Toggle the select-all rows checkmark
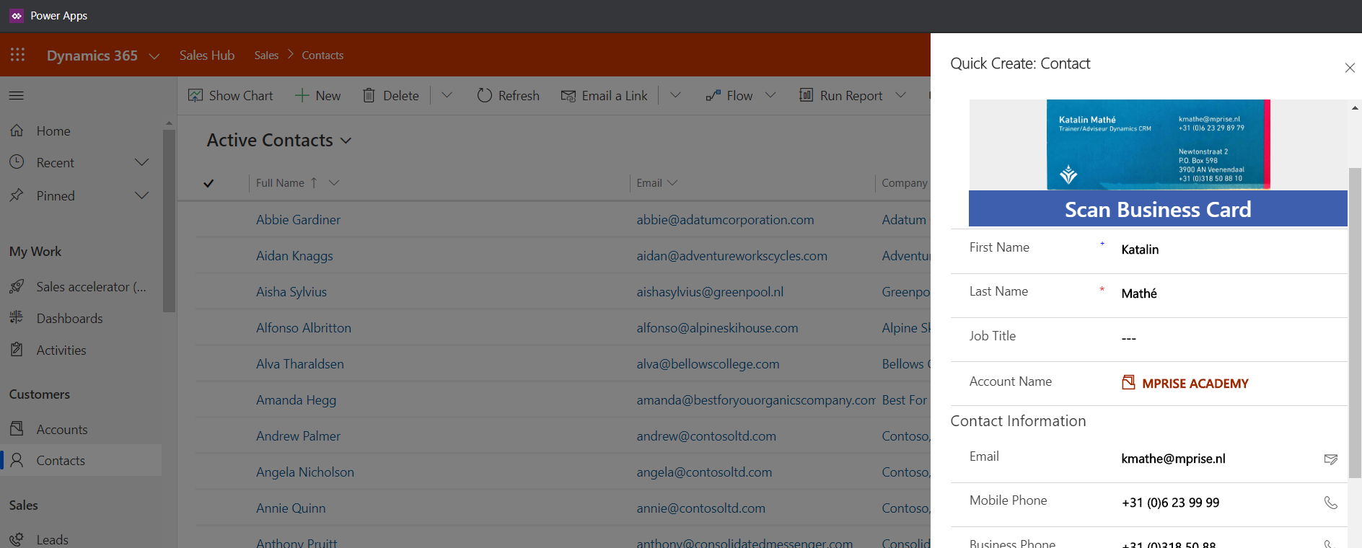The image size is (1362, 548). [208, 183]
